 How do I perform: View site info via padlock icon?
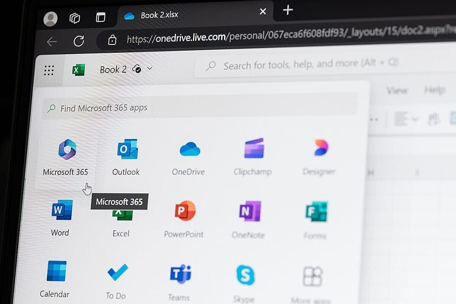pyautogui.click(x=112, y=40)
